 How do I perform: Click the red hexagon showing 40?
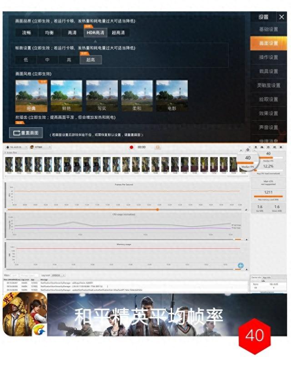[255, 336]
